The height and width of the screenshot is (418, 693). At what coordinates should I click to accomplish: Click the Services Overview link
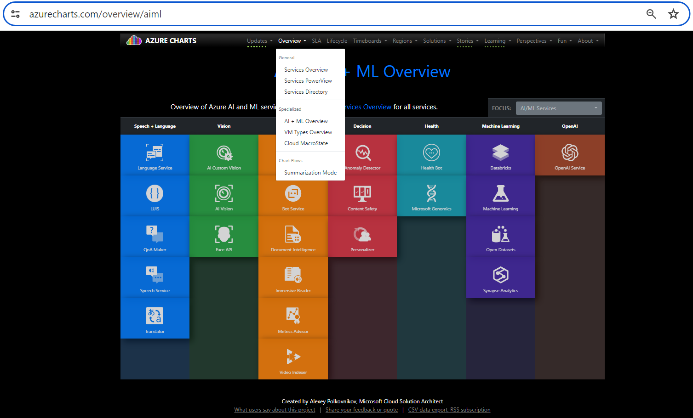pos(306,69)
